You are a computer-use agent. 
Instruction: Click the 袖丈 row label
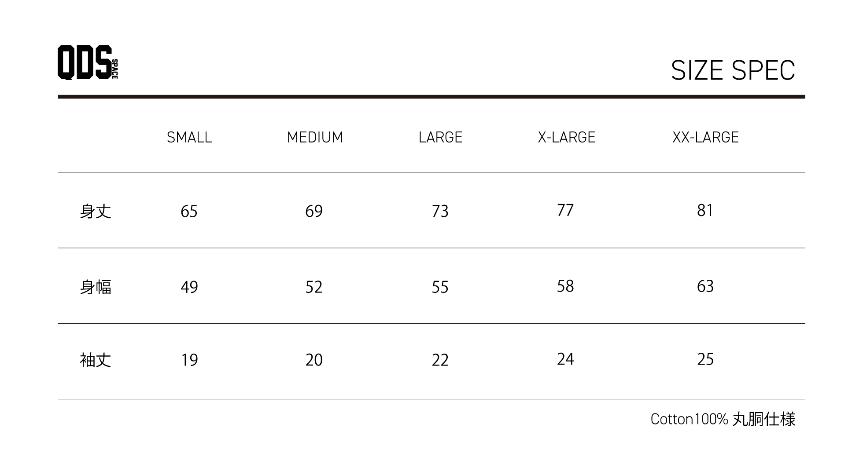(96, 360)
